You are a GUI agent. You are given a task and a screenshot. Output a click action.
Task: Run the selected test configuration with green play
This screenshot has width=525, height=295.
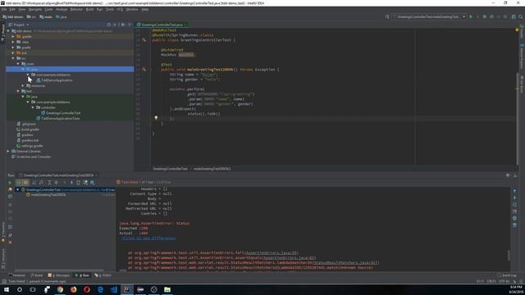pos(471,16)
